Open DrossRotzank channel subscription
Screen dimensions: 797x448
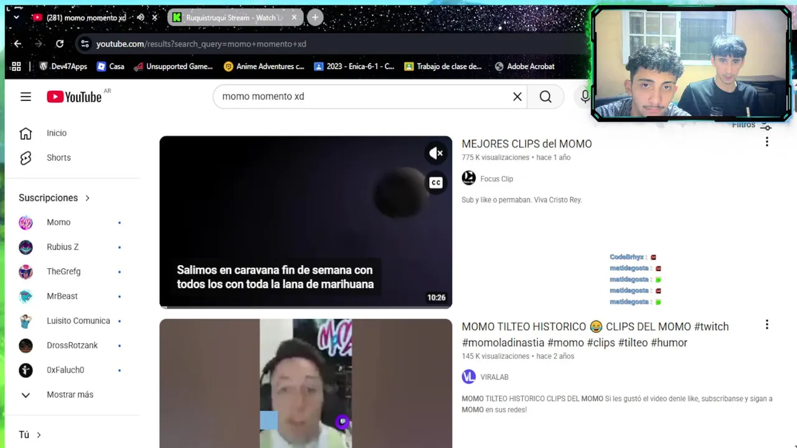tap(73, 345)
